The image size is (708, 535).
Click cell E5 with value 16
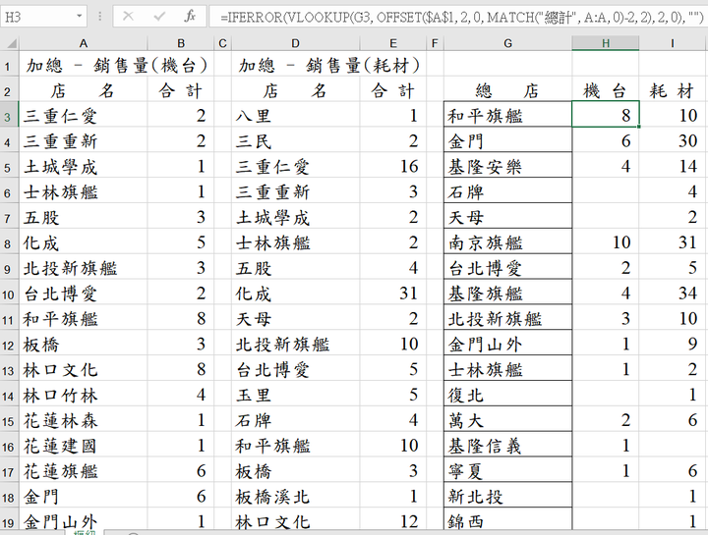click(x=393, y=167)
